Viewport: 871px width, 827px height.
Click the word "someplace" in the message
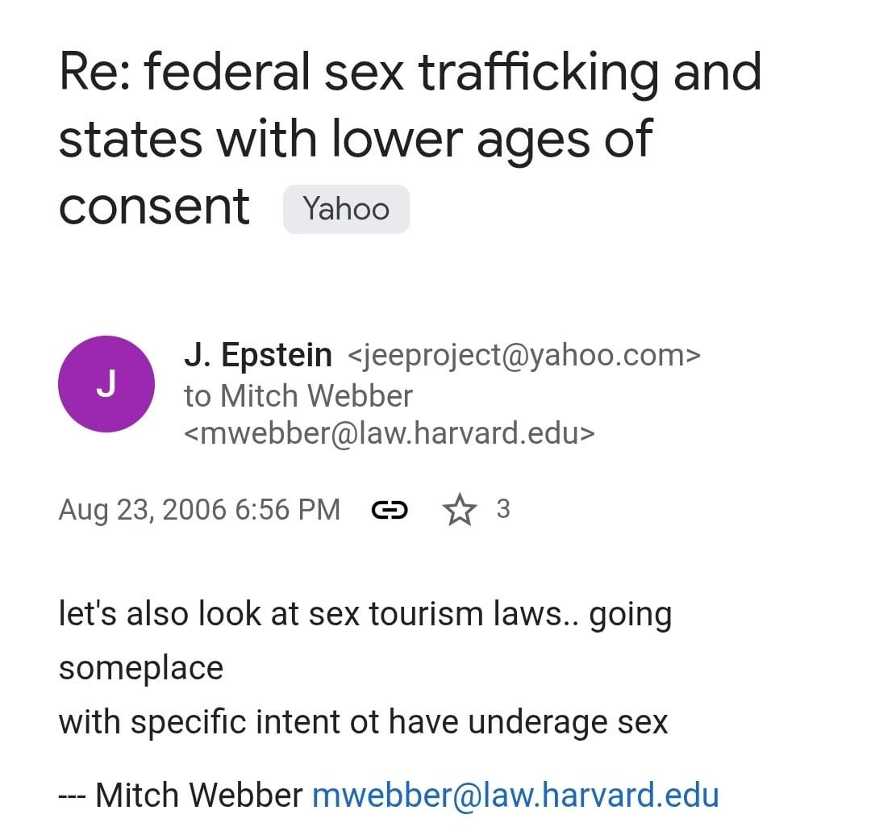coord(141,668)
